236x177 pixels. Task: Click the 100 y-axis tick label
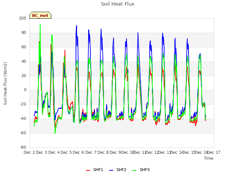(22, 18)
